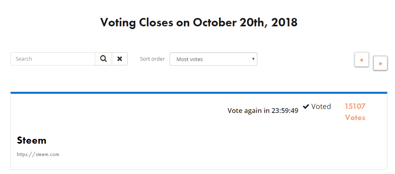Clear the search with the X icon

click(x=120, y=59)
